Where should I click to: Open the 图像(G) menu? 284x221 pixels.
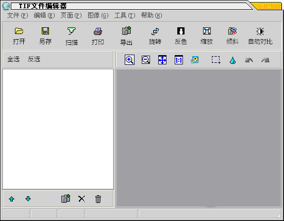pyautogui.click(x=98, y=15)
